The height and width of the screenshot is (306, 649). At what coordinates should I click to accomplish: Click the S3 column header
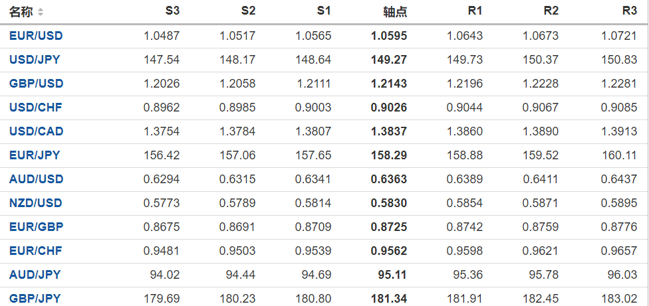(172, 11)
